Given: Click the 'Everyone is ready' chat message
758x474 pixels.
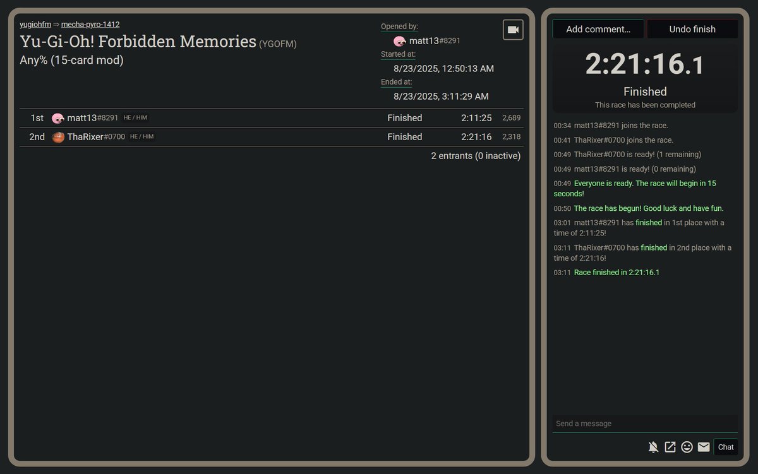Looking at the screenshot, I should pos(635,189).
